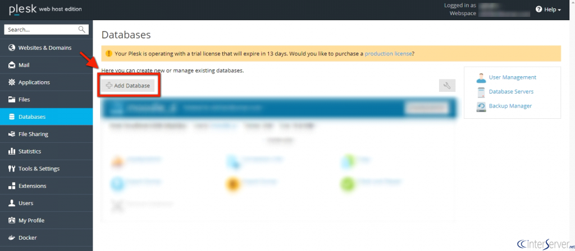Image resolution: width=575 pixels, height=251 pixels.
Task: Click the Statistics bar chart icon
Action: click(12, 151)
